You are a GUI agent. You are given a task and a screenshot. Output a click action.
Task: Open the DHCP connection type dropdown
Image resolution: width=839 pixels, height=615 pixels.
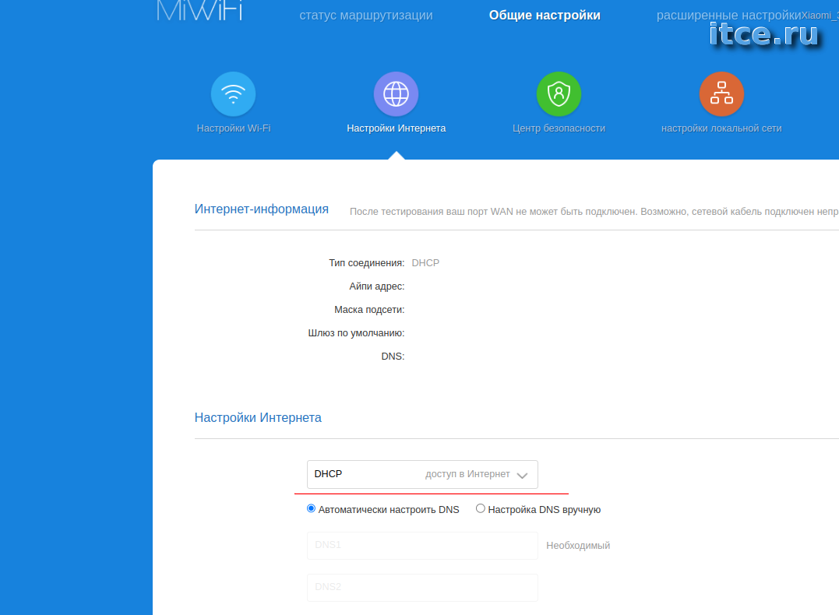point(422,474)
